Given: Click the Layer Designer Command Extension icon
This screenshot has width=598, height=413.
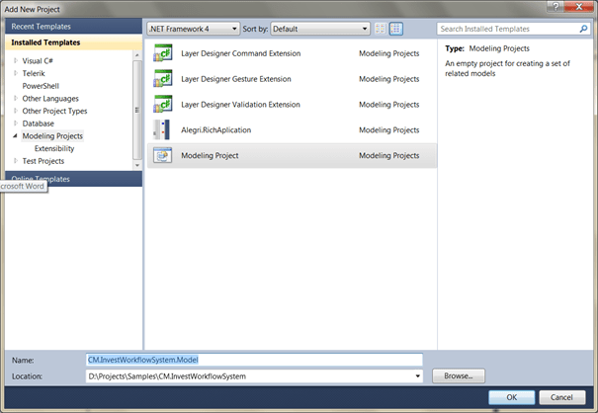Looking at the screenshot, I should [163, 53].
